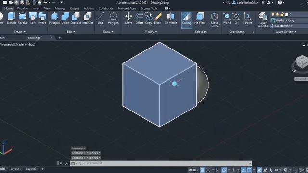Image resolution: width=308 pixels, height=173 pixels.
Task: Expand the Create panel dropdown
Action: (20, 32)
